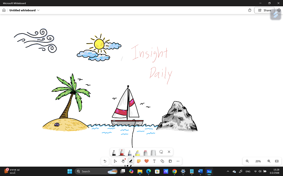This screenshot has height=176, width=283.
Task: Expand the Untitled whiteboard title dropdown
Action: point(38,10)
